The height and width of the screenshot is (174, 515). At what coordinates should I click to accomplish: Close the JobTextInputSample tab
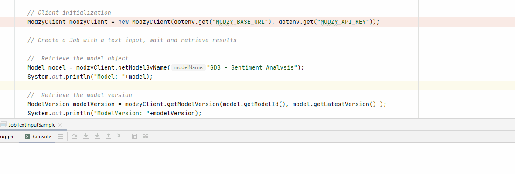coord(60,125)
